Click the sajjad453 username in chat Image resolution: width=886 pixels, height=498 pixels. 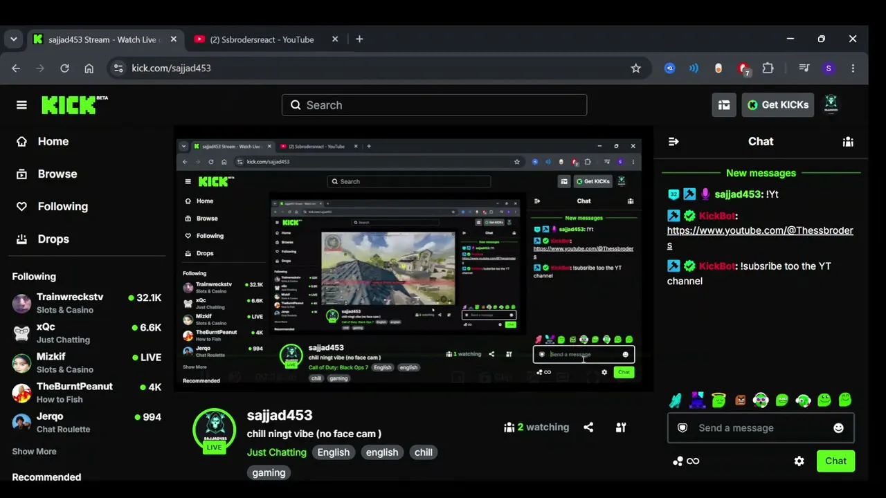736,194
